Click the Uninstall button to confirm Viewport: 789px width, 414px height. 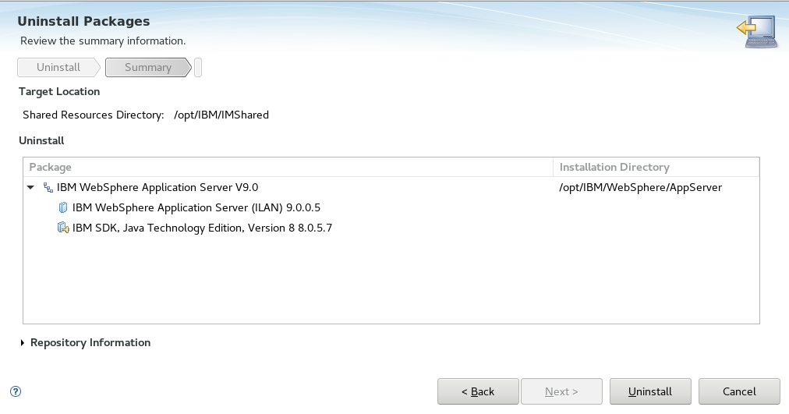point(650,391)
